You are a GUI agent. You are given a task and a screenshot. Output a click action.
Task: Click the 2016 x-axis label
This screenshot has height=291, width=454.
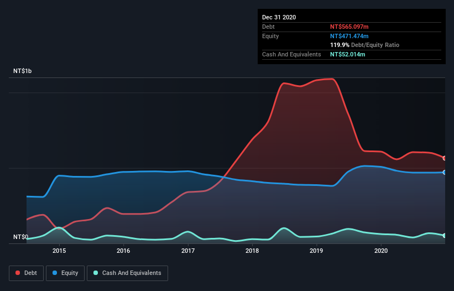pyautogui.click(x=123, y=251)
